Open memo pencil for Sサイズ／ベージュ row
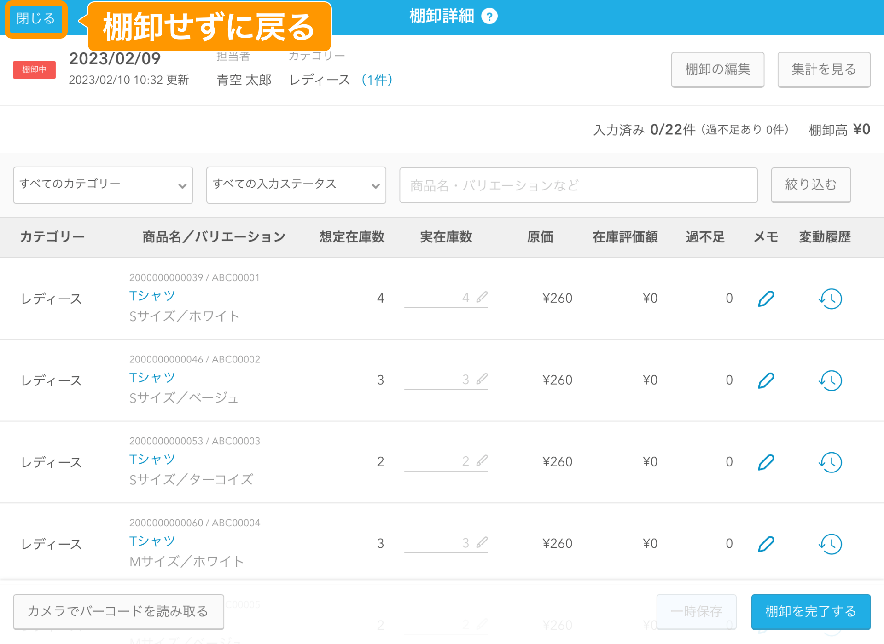 coord(766,380)
